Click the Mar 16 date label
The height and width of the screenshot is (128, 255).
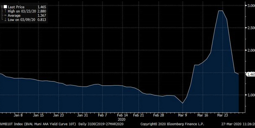(x=203, y=115)
